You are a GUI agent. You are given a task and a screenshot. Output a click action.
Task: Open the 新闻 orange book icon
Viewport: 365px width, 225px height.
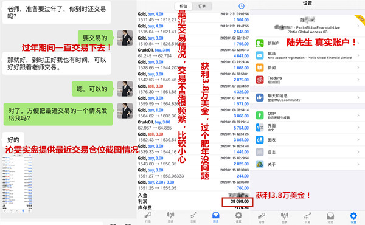click(x=260, y=67)
